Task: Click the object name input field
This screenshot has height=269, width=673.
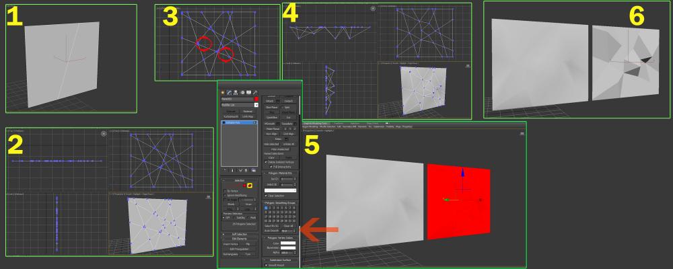Action: tap(238, 99)
